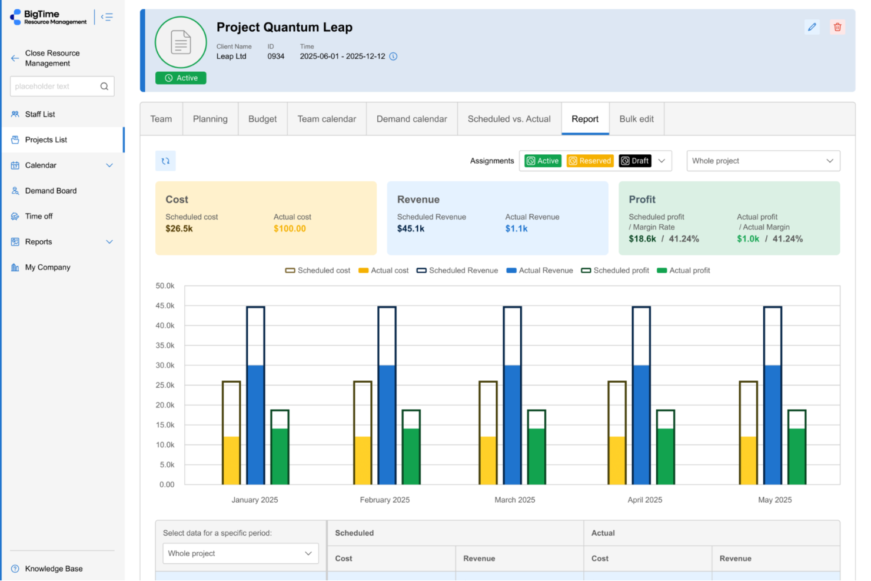The width and height of the screenshot is (871, 581).
Task: Click the info icon next to project time range
Action: point(393,56)
